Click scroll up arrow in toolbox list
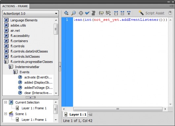Screen dimensions: 175x126 [x=56, y=20]
